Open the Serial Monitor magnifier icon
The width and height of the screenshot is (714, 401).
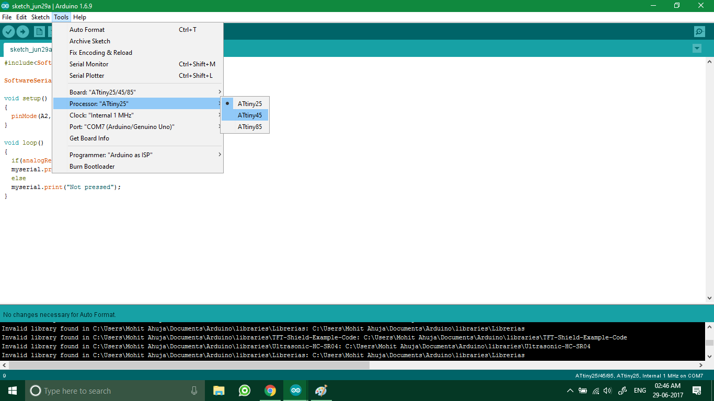(x=699, y=32)
